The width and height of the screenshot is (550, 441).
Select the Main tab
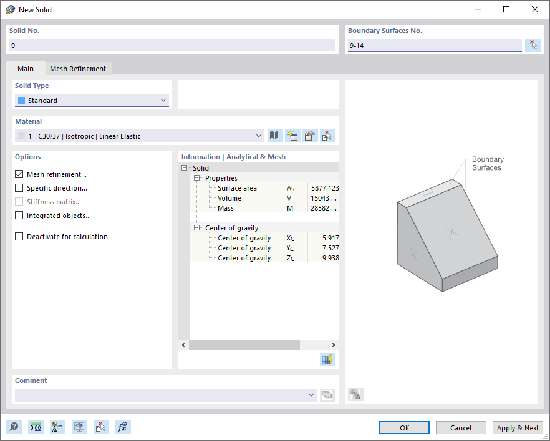coord(26,69)
